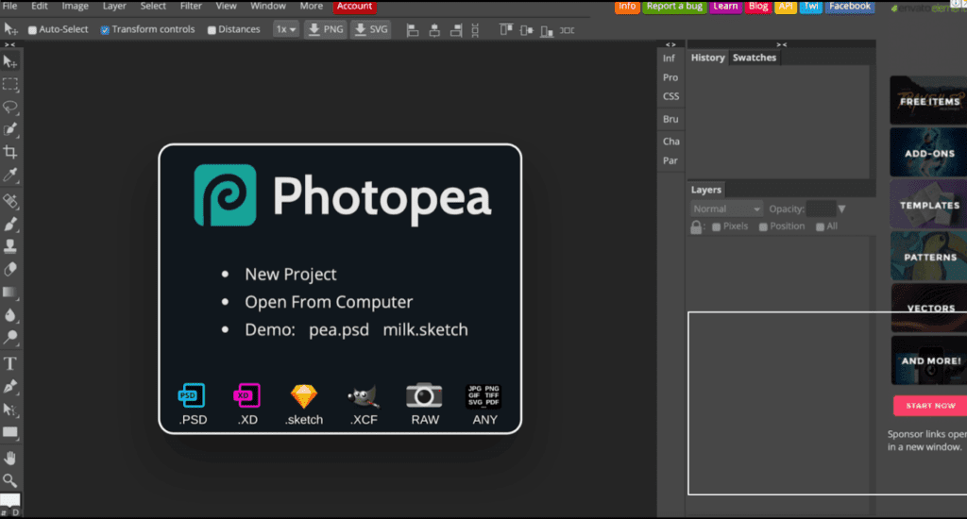This screenshot has height=519, width=967.
Task: Activate the Eyedropper tool
Action: coord(9,176)
